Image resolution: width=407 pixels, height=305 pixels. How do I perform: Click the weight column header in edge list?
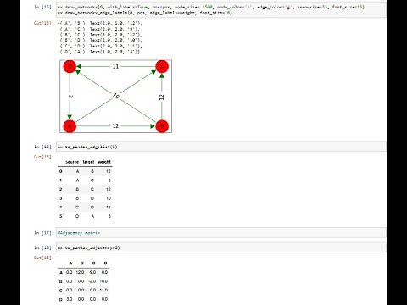(104, 162)
